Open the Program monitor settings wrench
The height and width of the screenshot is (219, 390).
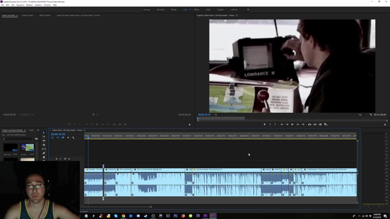tap(370, 115)
